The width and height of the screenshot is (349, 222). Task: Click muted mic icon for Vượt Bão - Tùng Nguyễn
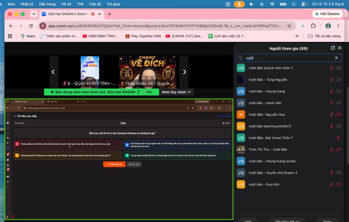point(332,80)
